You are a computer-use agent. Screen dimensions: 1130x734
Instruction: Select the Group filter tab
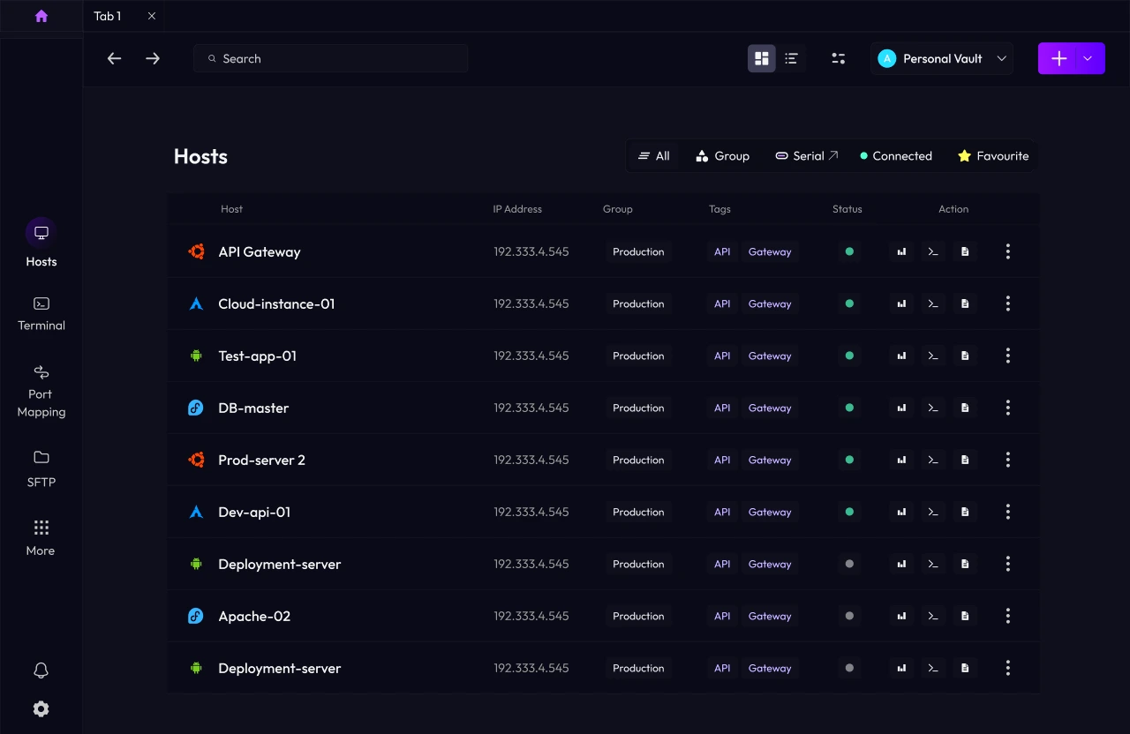coord(722,156)
